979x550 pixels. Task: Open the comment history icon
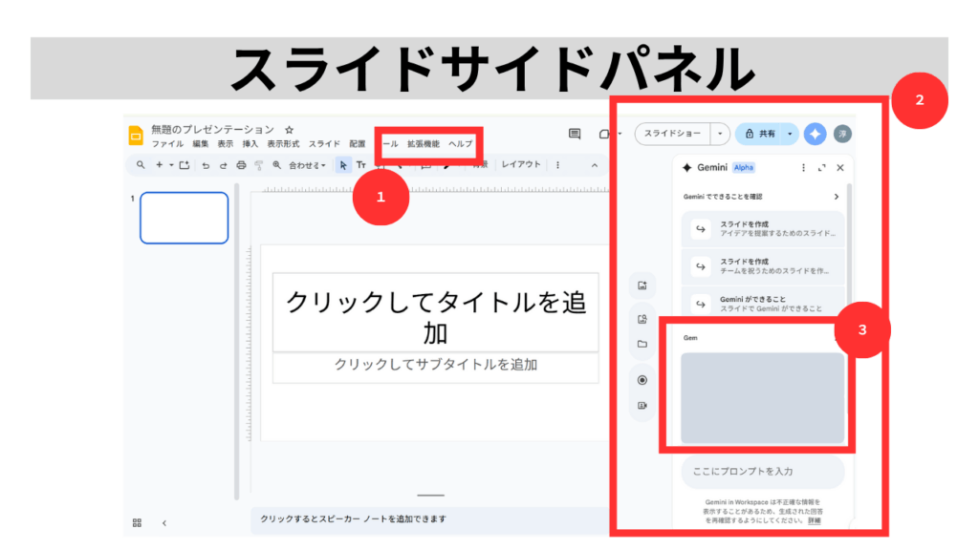[575, 135]
